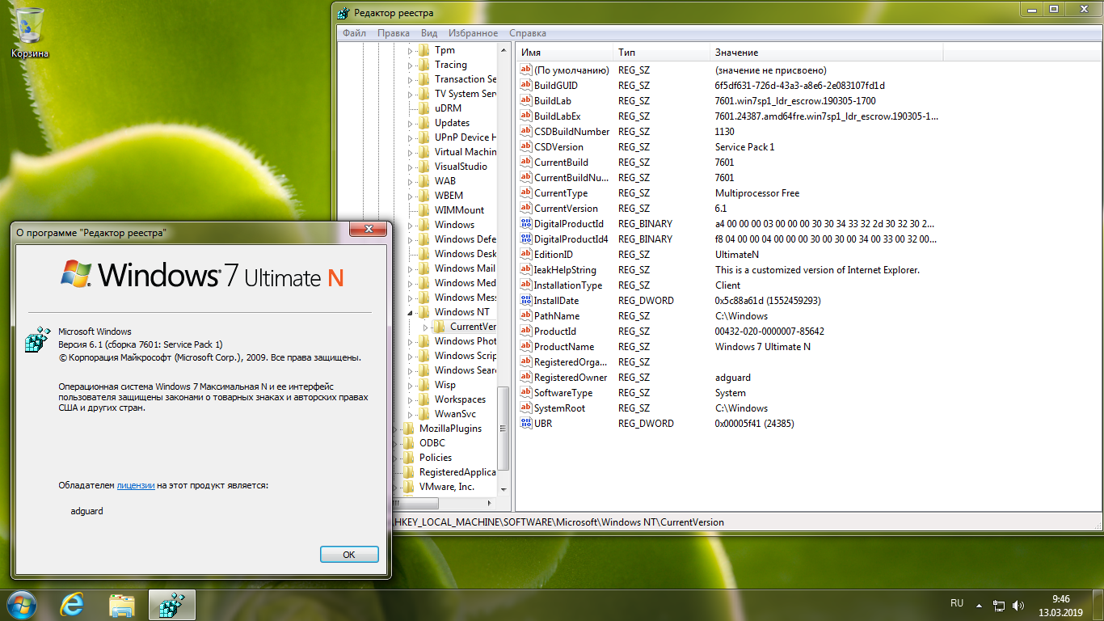This screenshot has width=1104, height=621.
Task: Expand the ODBC tree node
Action: point(395,443)
